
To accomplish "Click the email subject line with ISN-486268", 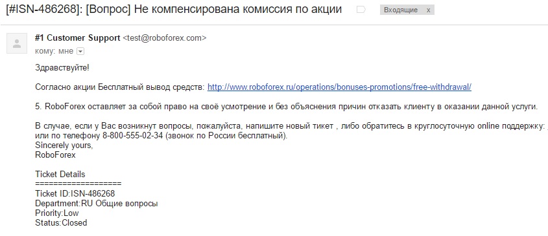I will (x=174, y=10).
